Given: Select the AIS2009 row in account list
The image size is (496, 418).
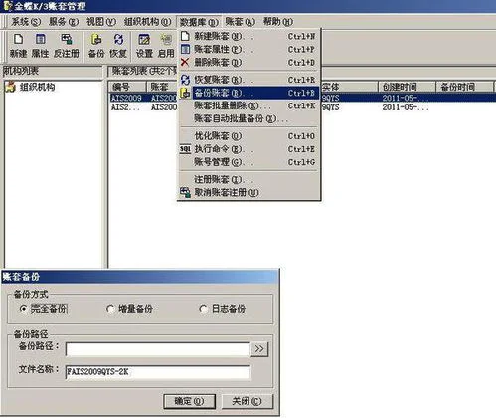Looking at the screenshot, I should pyautogui.click(x=302, y=98).
